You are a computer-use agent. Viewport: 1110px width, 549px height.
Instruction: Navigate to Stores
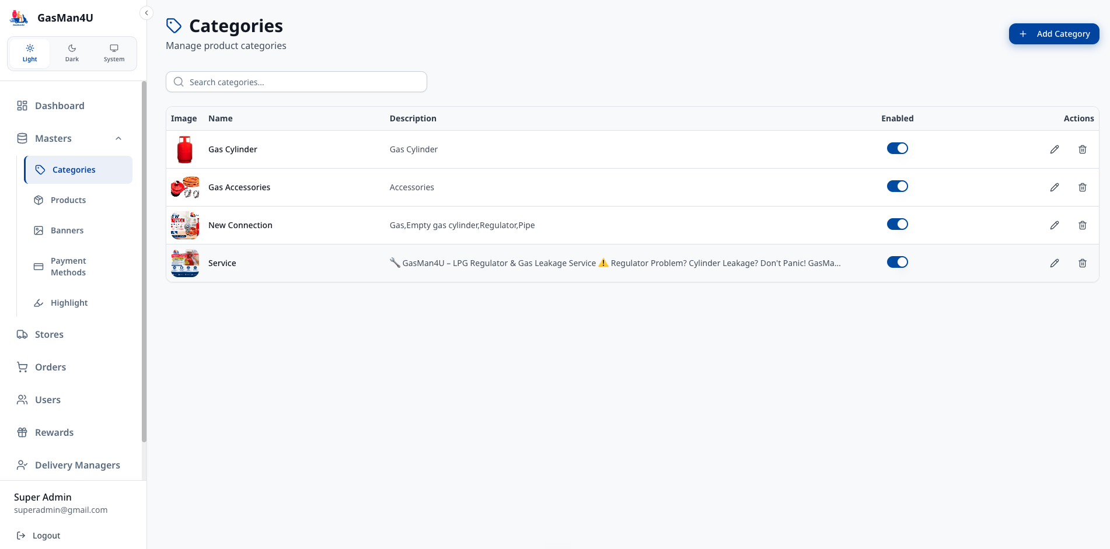(x=70, y=334)
